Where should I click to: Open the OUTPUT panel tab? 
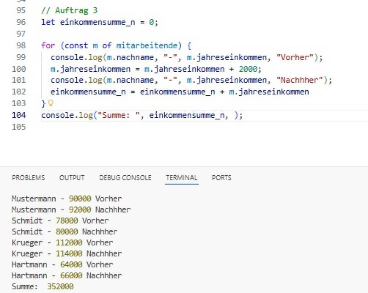[x=72, y=178]
